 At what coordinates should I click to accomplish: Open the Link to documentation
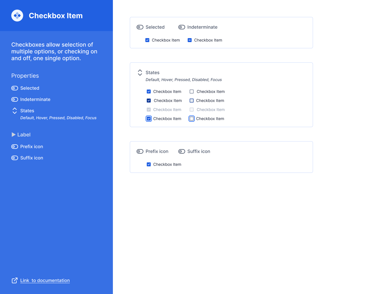click(x=45, y=280)
